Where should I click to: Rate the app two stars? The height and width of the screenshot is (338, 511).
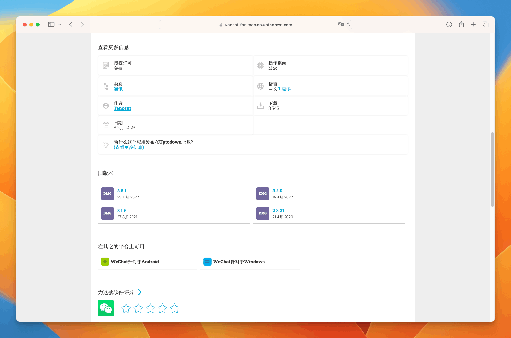coord(138,308)
